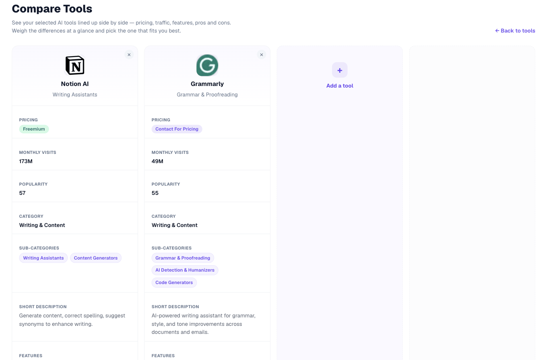Open the Writing Assistants sub-category tag
The image size is (548, 360).
(43, 258)
